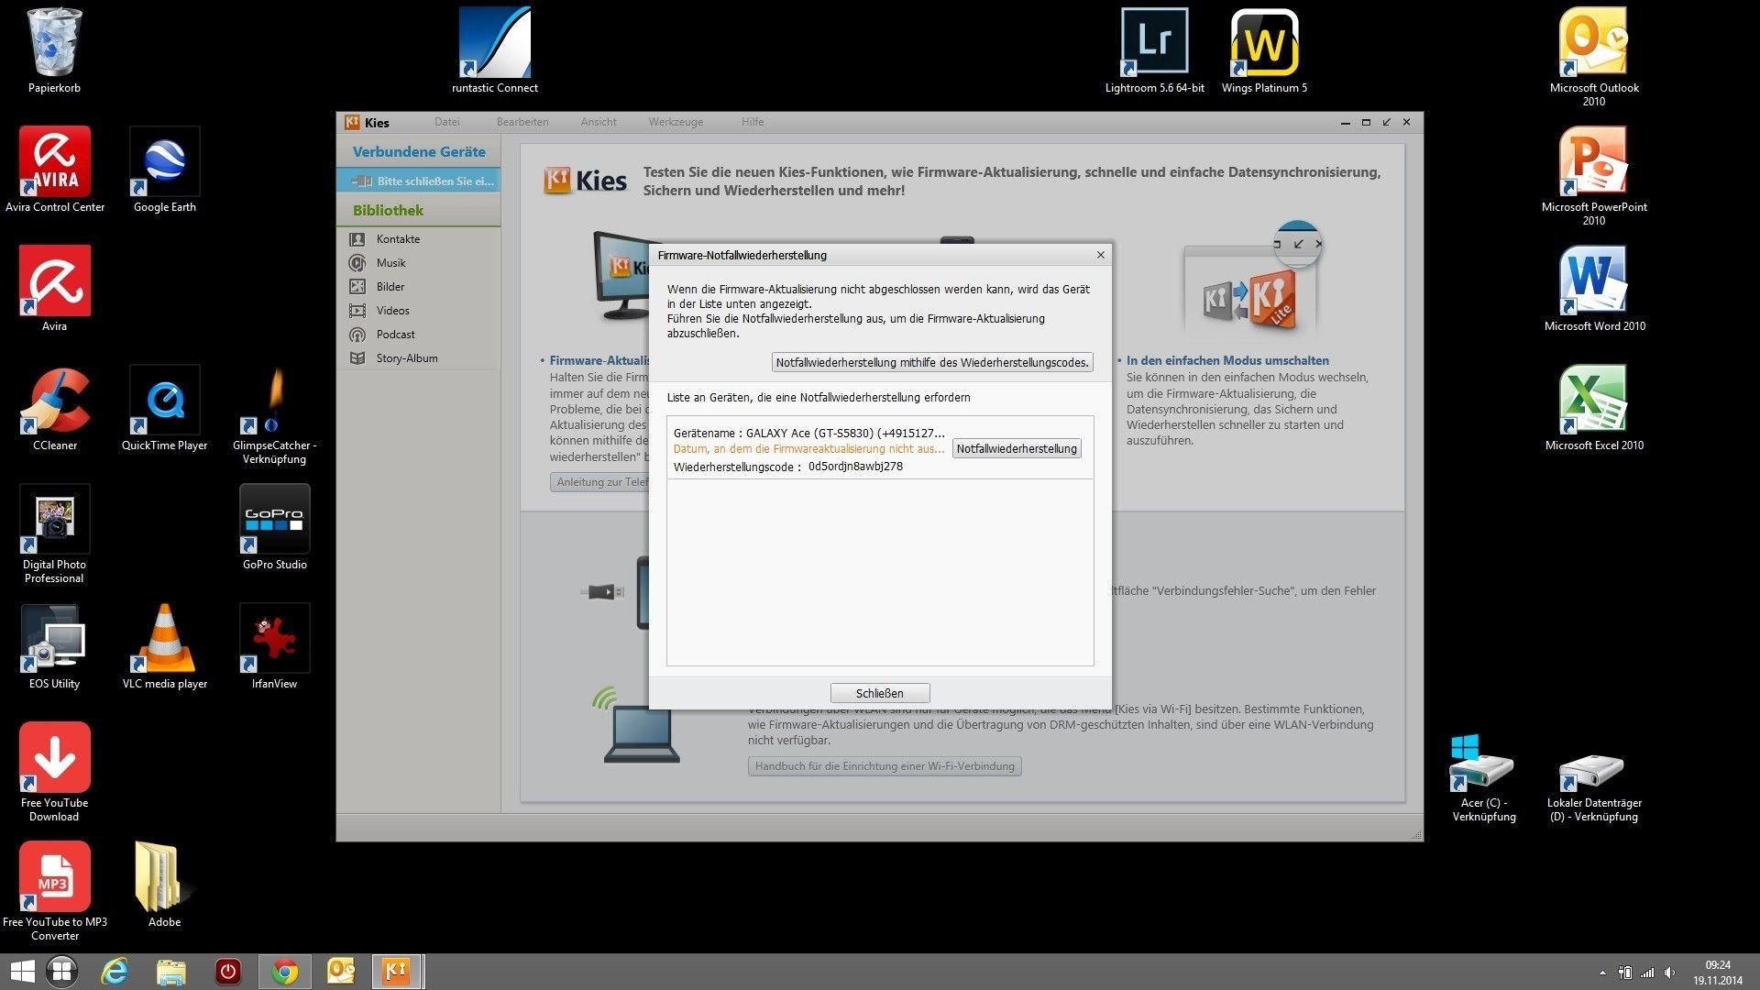This screenshot has height=990, width=1760.
Task: Launch Google Earth desktop icon
Action: [x=165, y=170]
